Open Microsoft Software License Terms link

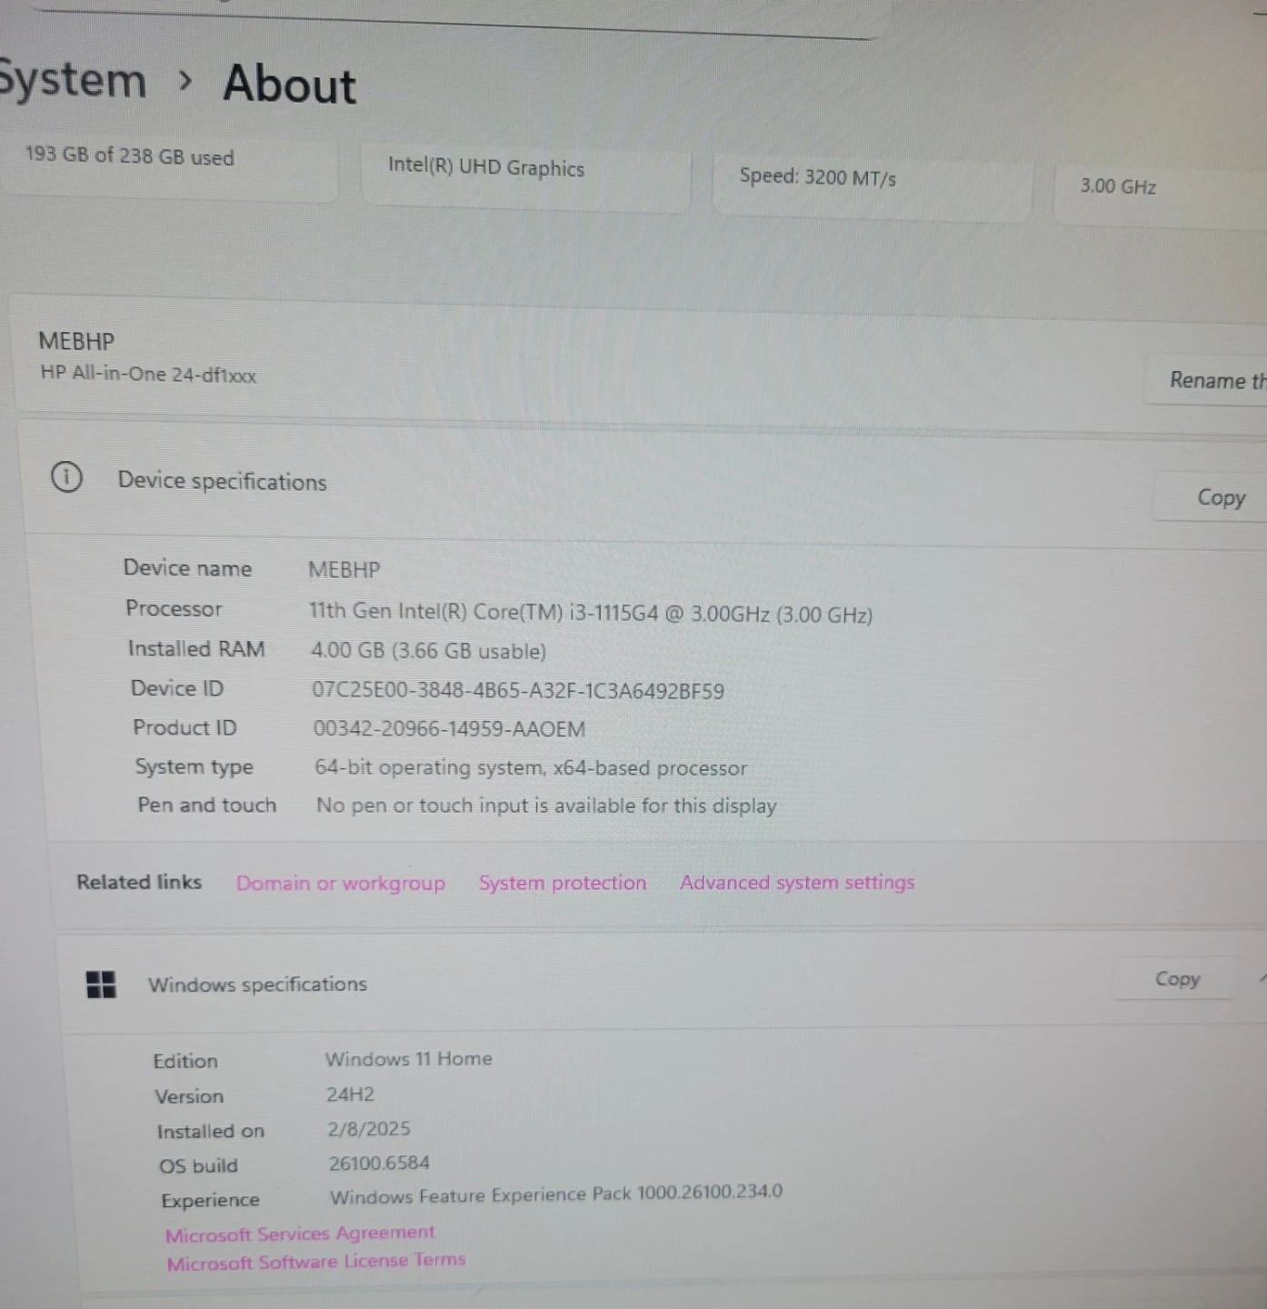[x=315, y=1262]
